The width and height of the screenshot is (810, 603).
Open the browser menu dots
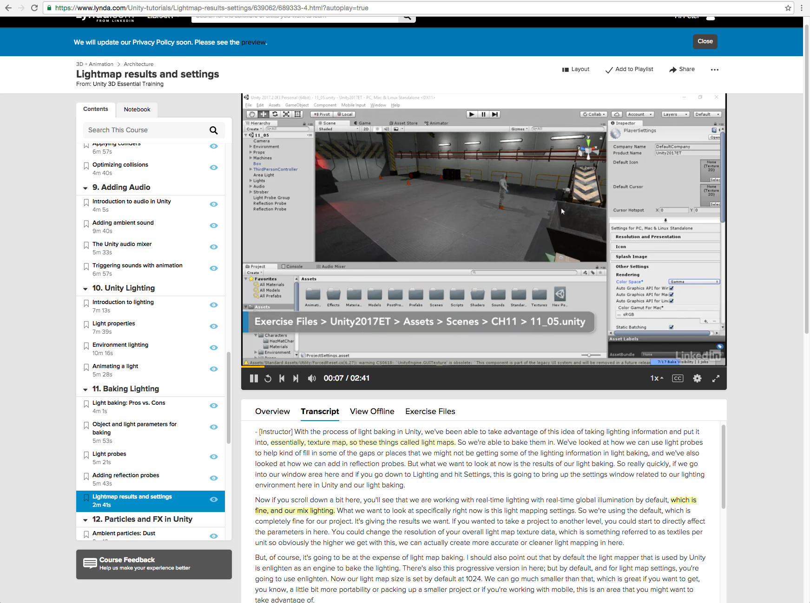pyautogui.click(x=802, y=8)
